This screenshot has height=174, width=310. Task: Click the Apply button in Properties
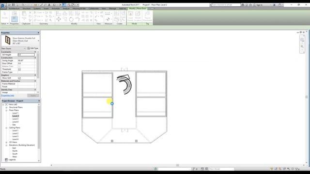pyautogui.click(x=33, y=96)
